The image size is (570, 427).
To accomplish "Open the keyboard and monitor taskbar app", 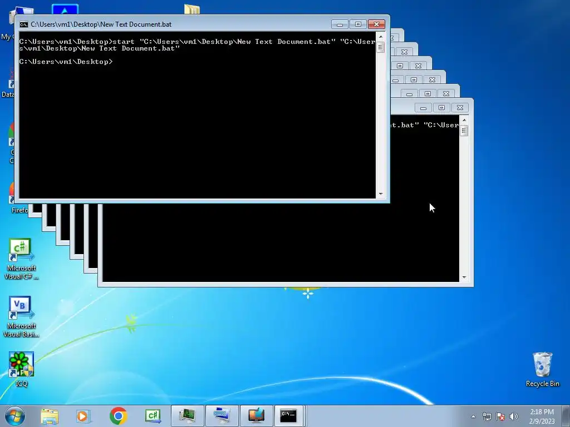I will (x=222, y=416).
